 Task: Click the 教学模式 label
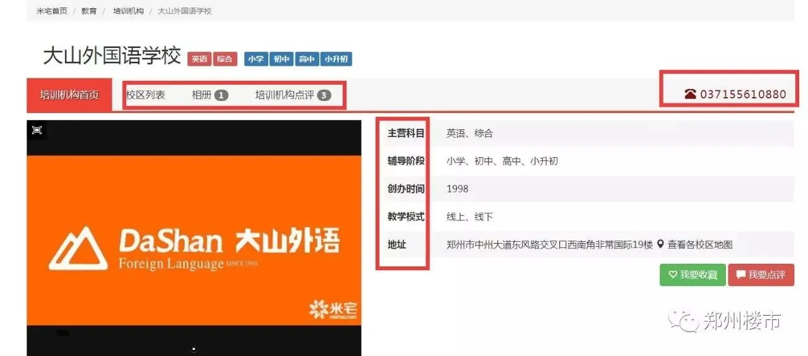[x=406, y=217]
